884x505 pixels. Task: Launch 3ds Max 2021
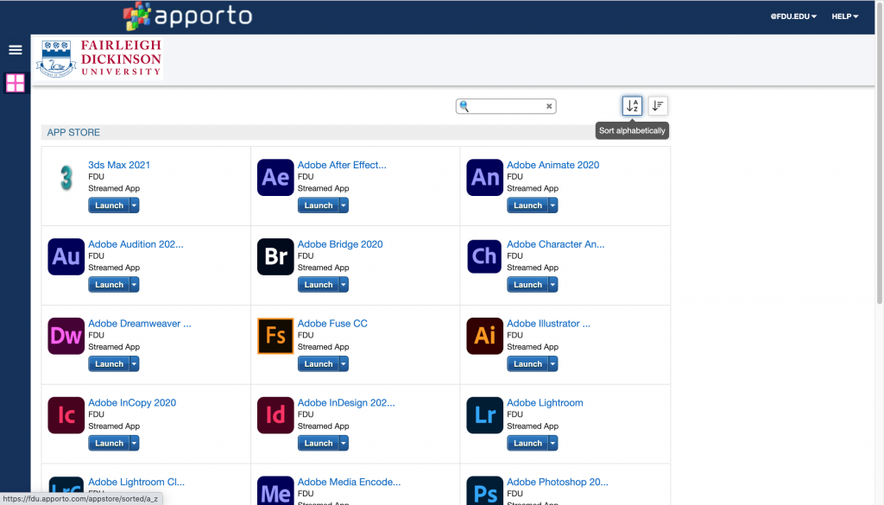[x=109, y=205]
